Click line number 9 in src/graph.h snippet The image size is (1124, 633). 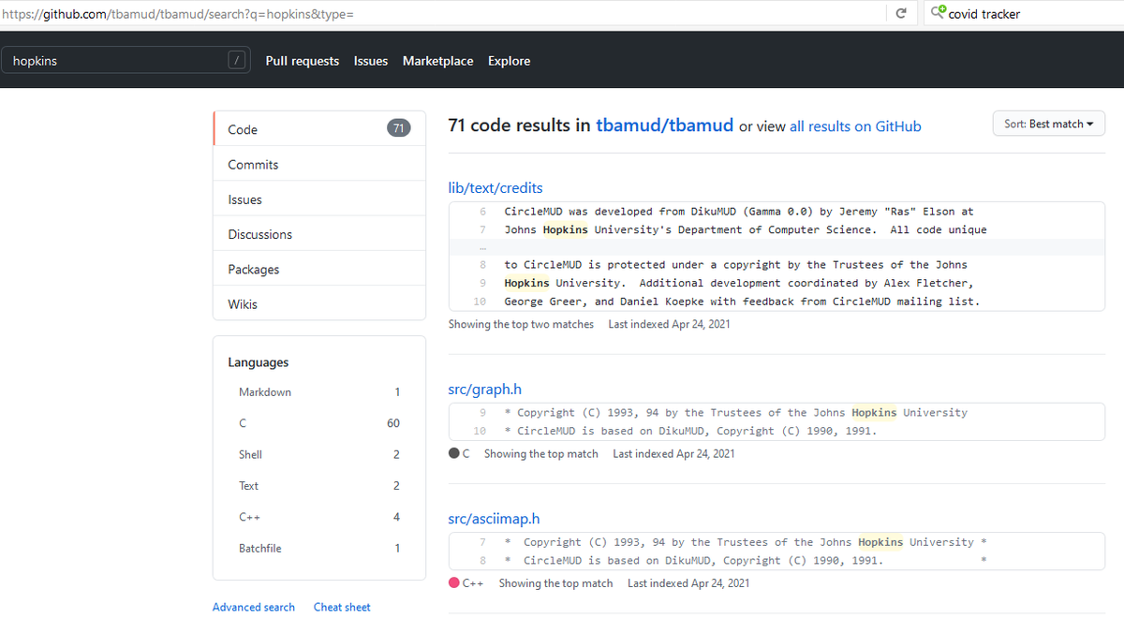coord(481,413)
